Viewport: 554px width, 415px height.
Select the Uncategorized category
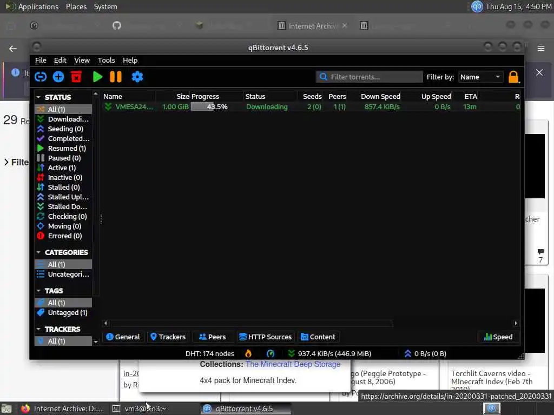point(63,274)
